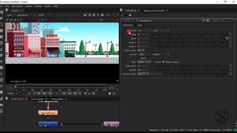Click the rotate slider track

(190, 34)
